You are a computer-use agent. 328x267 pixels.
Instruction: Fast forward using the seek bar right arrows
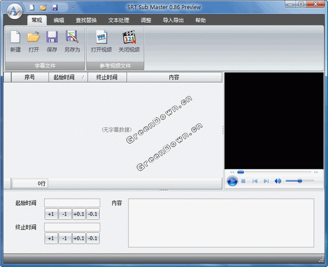coord(316,173)
